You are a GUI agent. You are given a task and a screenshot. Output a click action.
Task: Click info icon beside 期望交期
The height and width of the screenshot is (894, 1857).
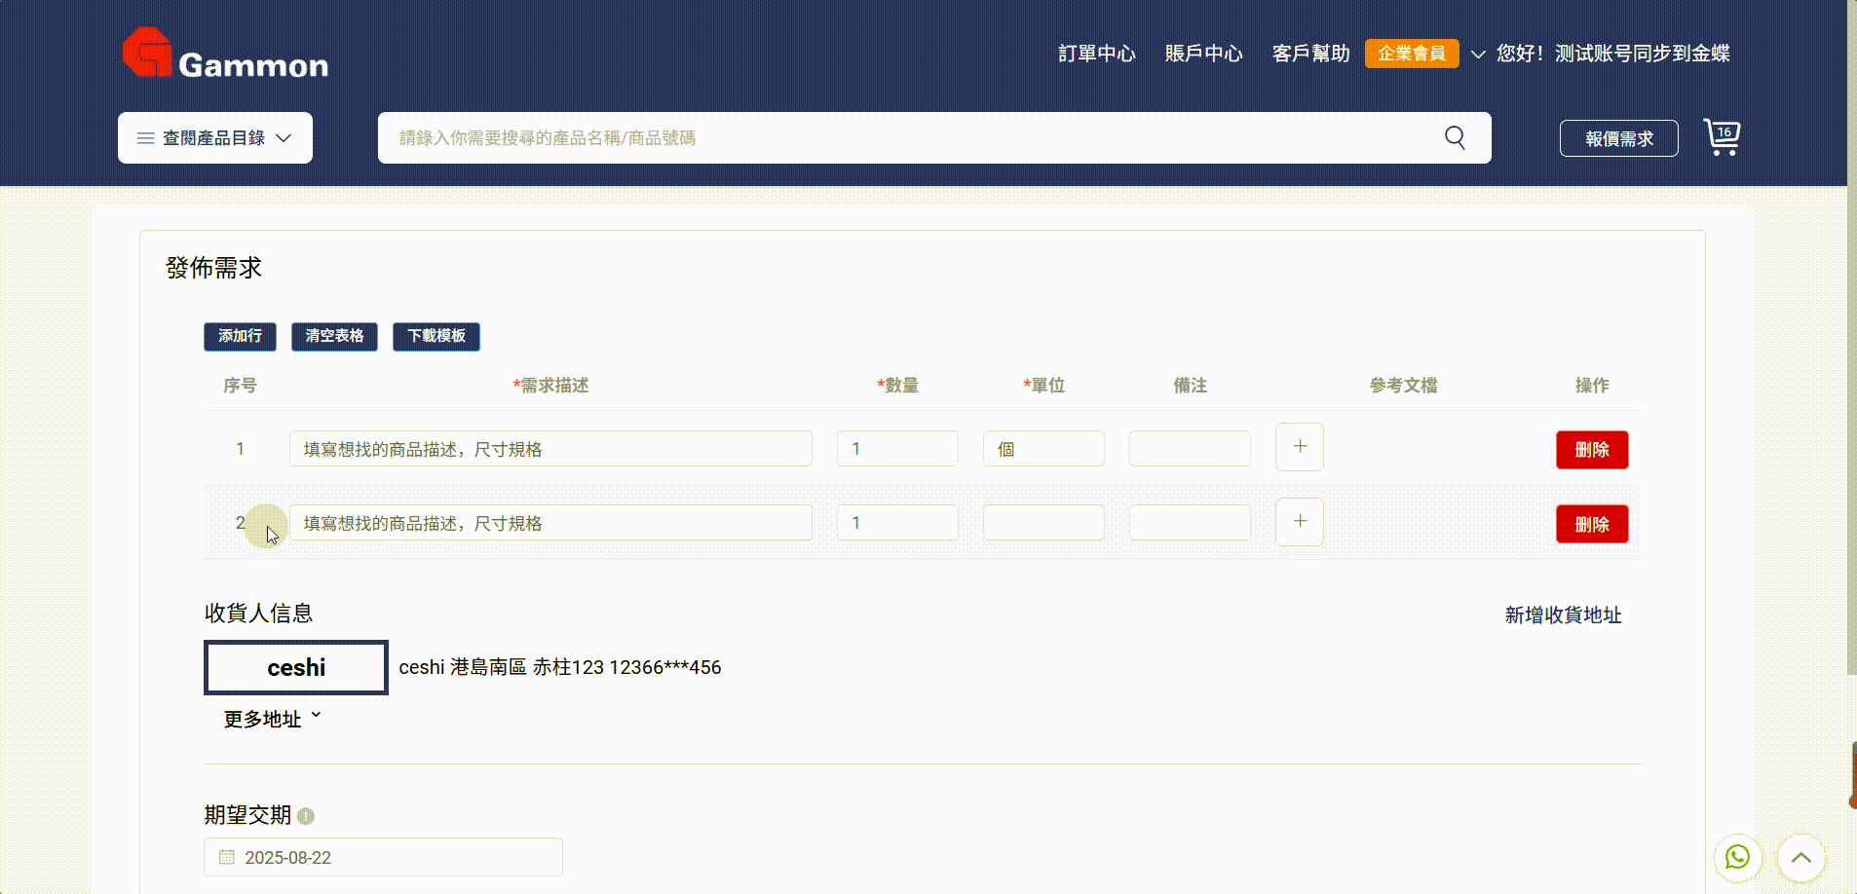[x=306, y=816]
